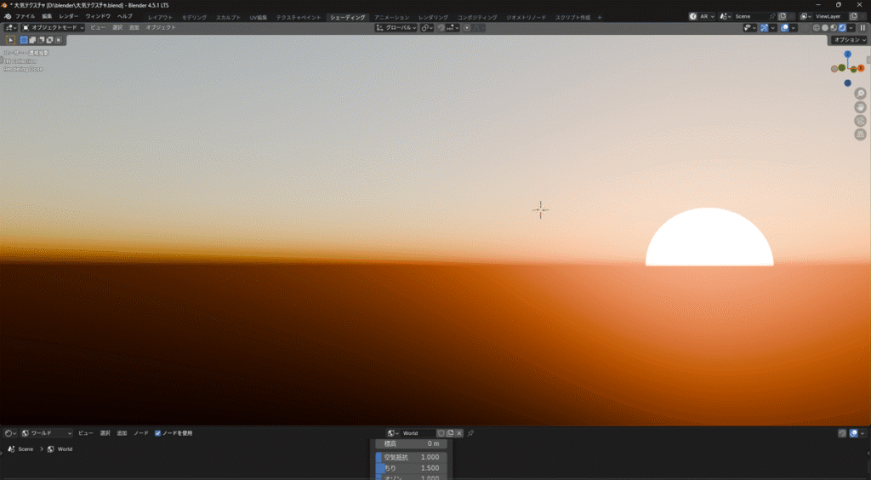Choose the Extend selection mode icon
The image size is (871, 480).
pos(32,40)
